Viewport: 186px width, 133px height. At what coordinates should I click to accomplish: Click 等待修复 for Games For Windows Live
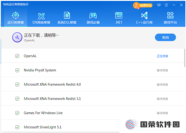coord(162,113)
